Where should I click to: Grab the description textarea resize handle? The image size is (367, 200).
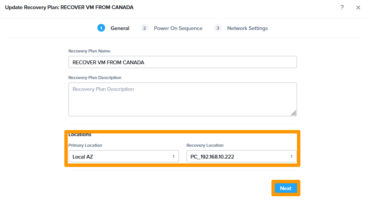pyautogui.click(x=294, y=113)
